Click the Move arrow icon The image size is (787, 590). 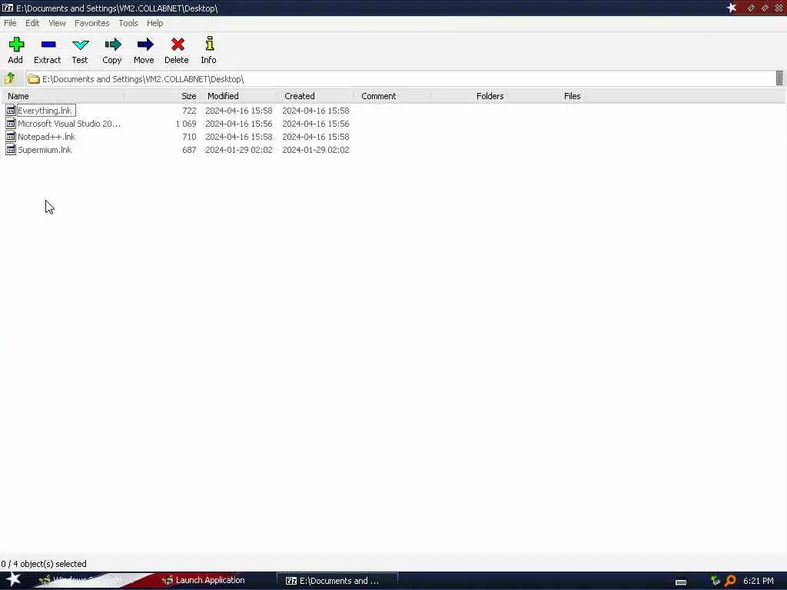pyautogui.click(x=144, y=45)
